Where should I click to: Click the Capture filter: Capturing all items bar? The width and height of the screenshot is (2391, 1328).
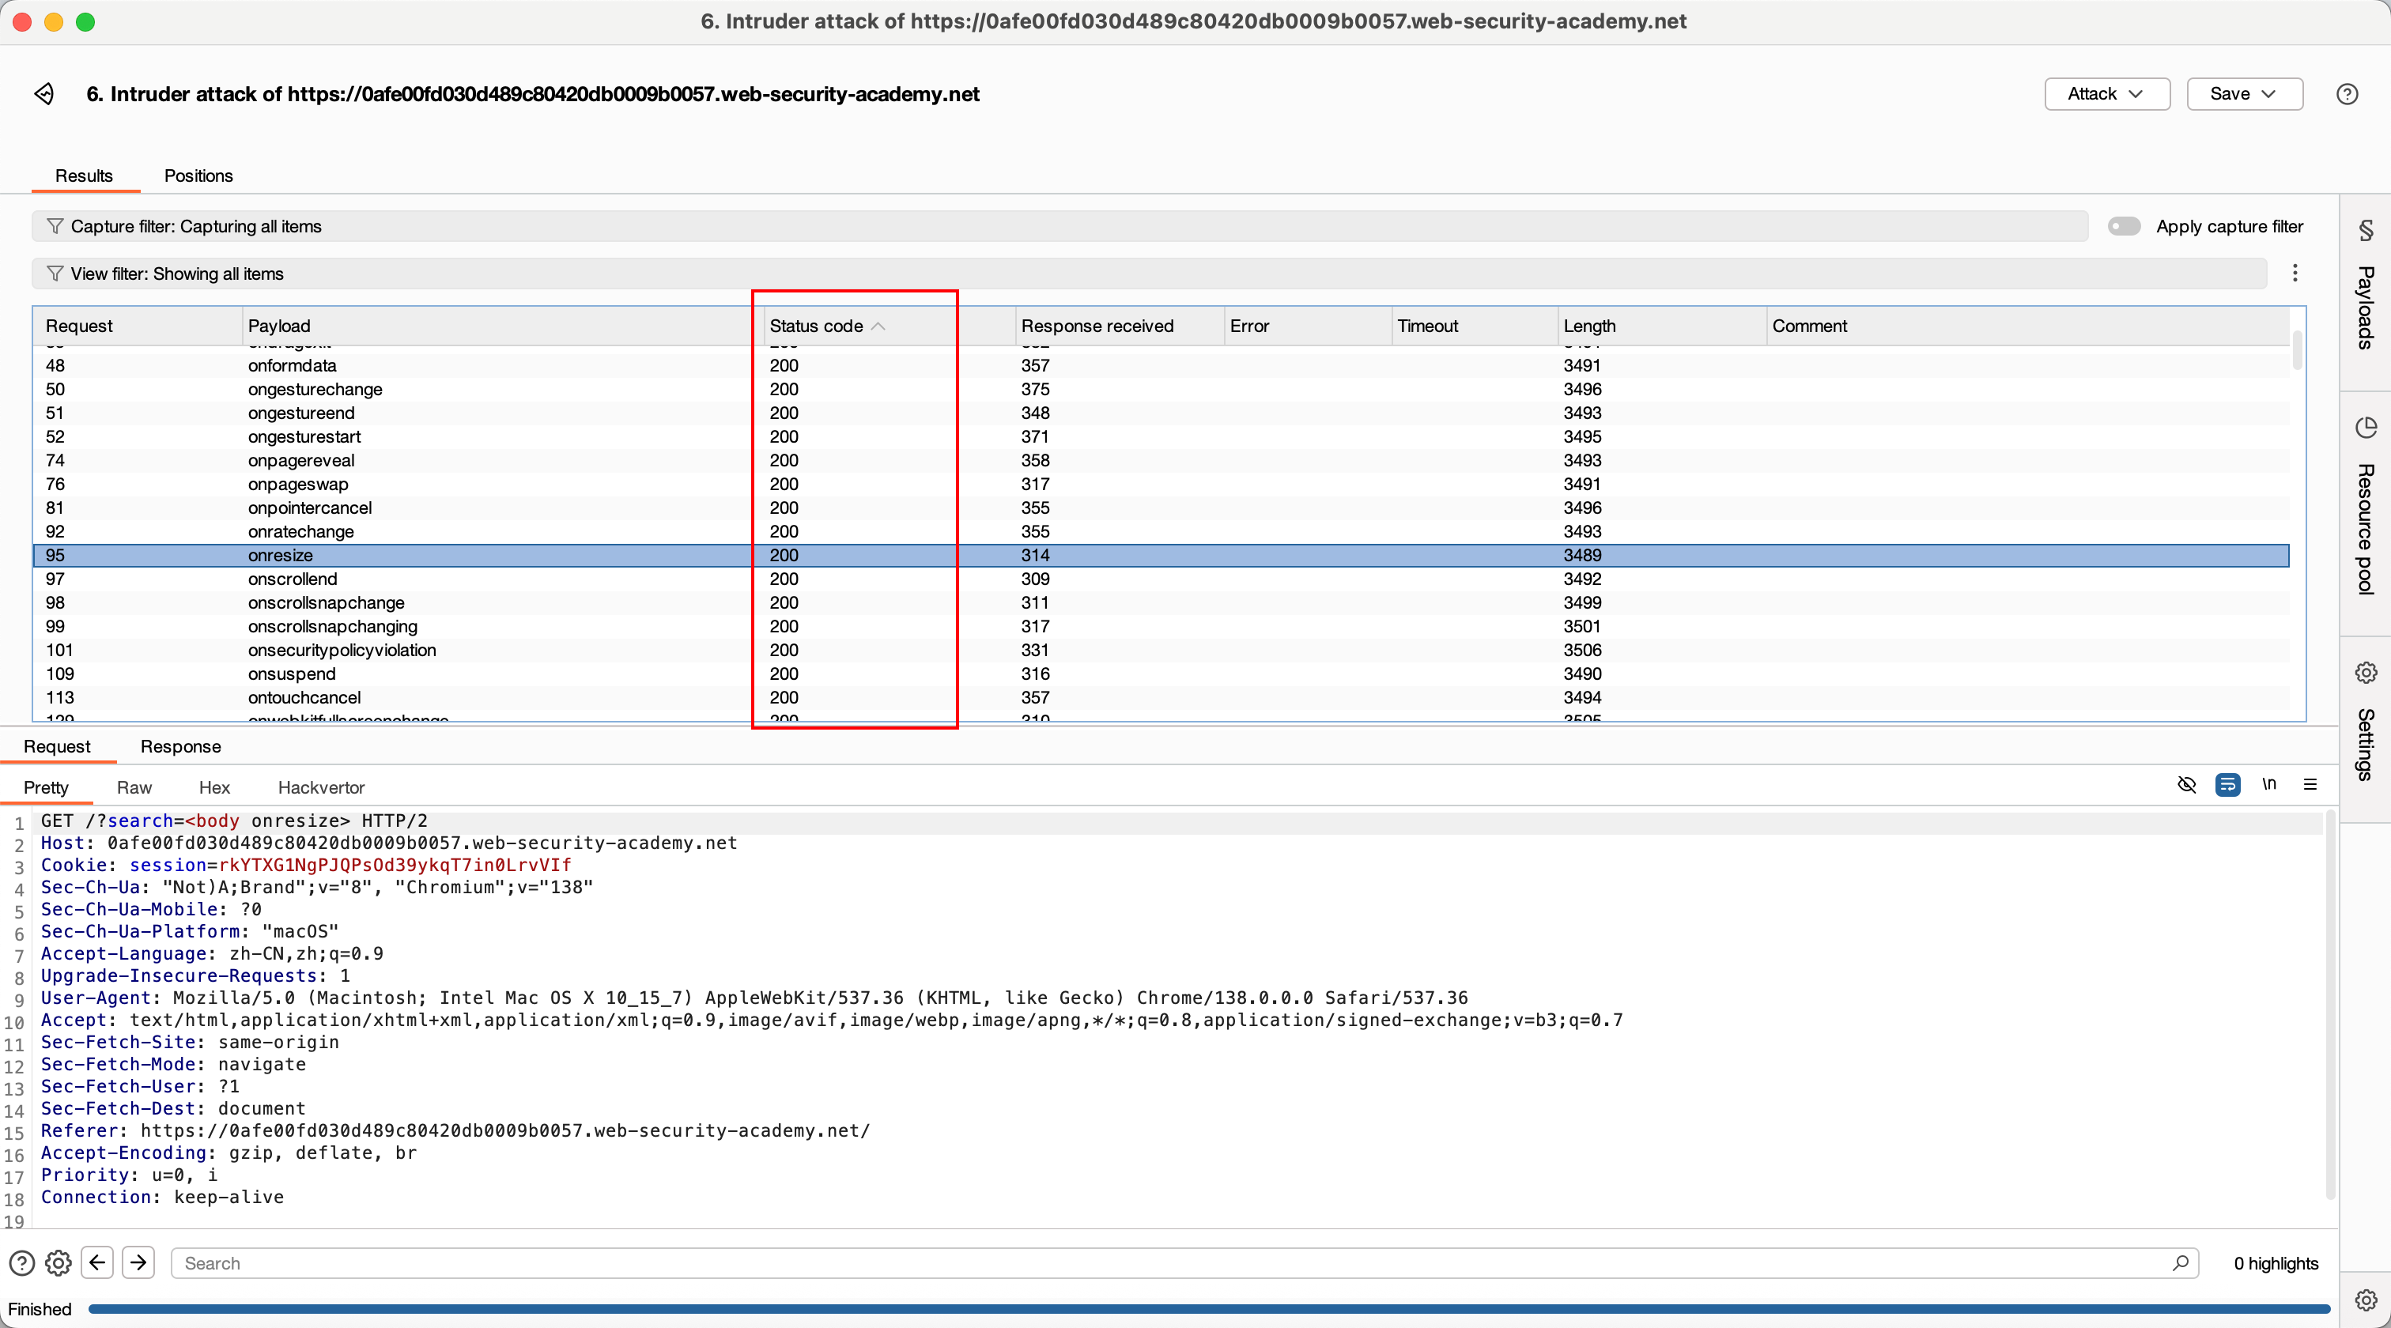point(1060,226)
